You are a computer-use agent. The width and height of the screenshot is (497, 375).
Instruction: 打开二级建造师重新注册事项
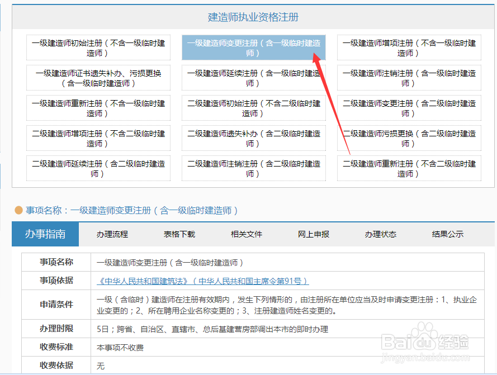[408, 168]
